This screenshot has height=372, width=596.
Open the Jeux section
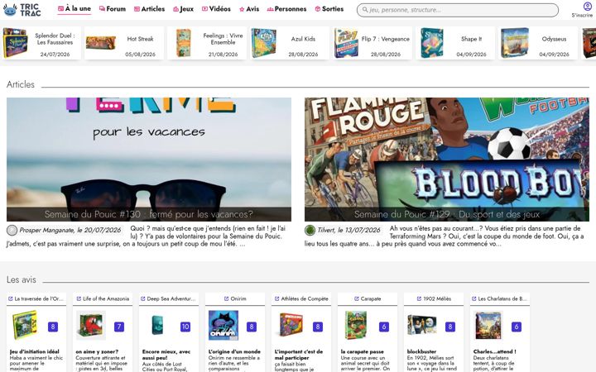(x=183, y=9)
